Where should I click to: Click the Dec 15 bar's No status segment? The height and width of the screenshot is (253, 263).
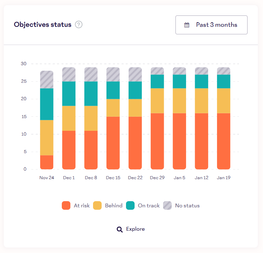113,74
